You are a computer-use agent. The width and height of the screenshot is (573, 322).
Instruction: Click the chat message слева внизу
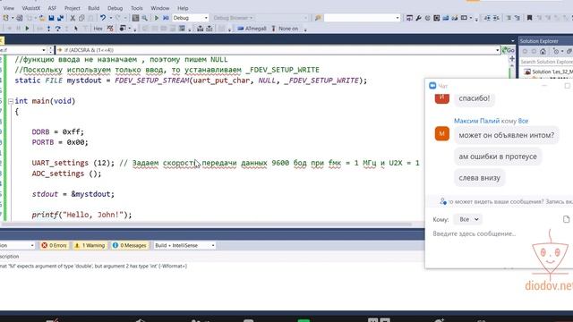[x=480, y=178]
